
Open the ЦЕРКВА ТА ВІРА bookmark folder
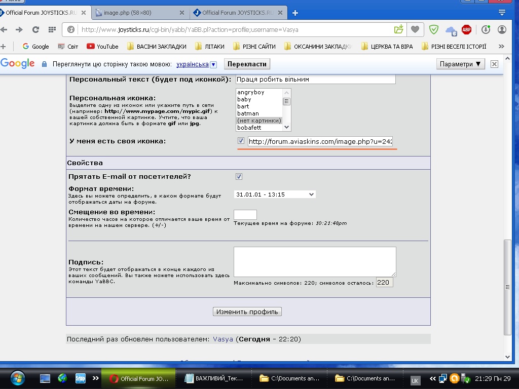(387, 47)
